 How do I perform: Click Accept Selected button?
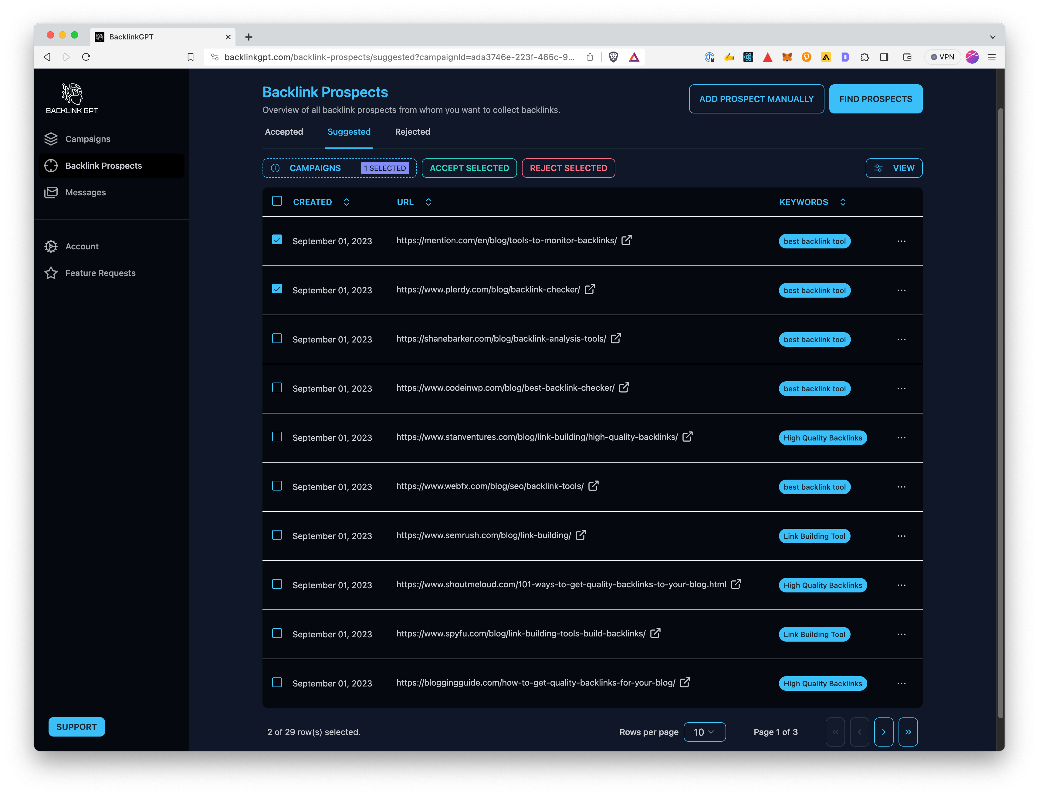tap(469, 168)
